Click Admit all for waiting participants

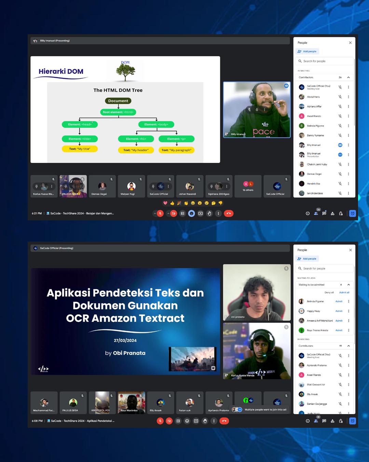tap(344, 293)
